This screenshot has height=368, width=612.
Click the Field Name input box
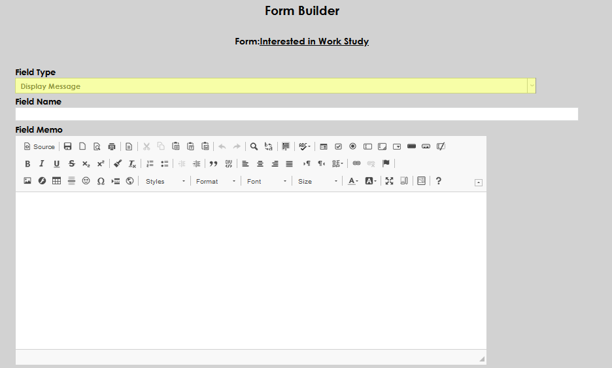click(x=297, y=114)
